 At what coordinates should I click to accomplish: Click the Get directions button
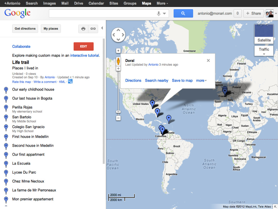click(25, 29)
